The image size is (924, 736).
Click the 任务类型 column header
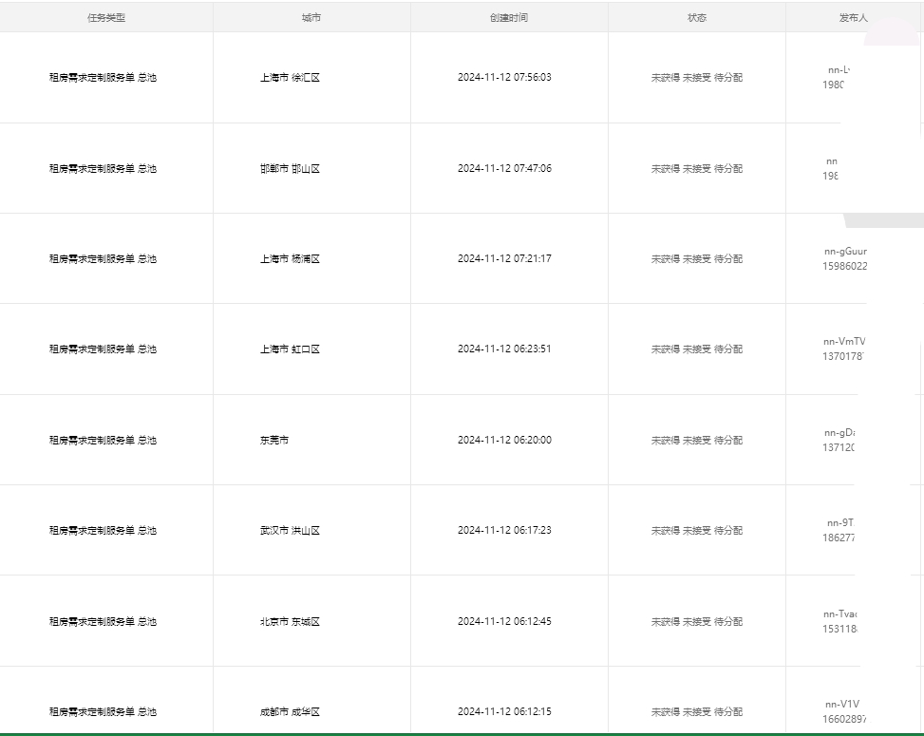pyautogui.click(x=105, y=18)
